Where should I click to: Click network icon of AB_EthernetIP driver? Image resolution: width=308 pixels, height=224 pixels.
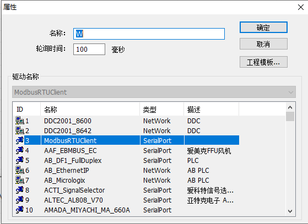click(20, 170)
